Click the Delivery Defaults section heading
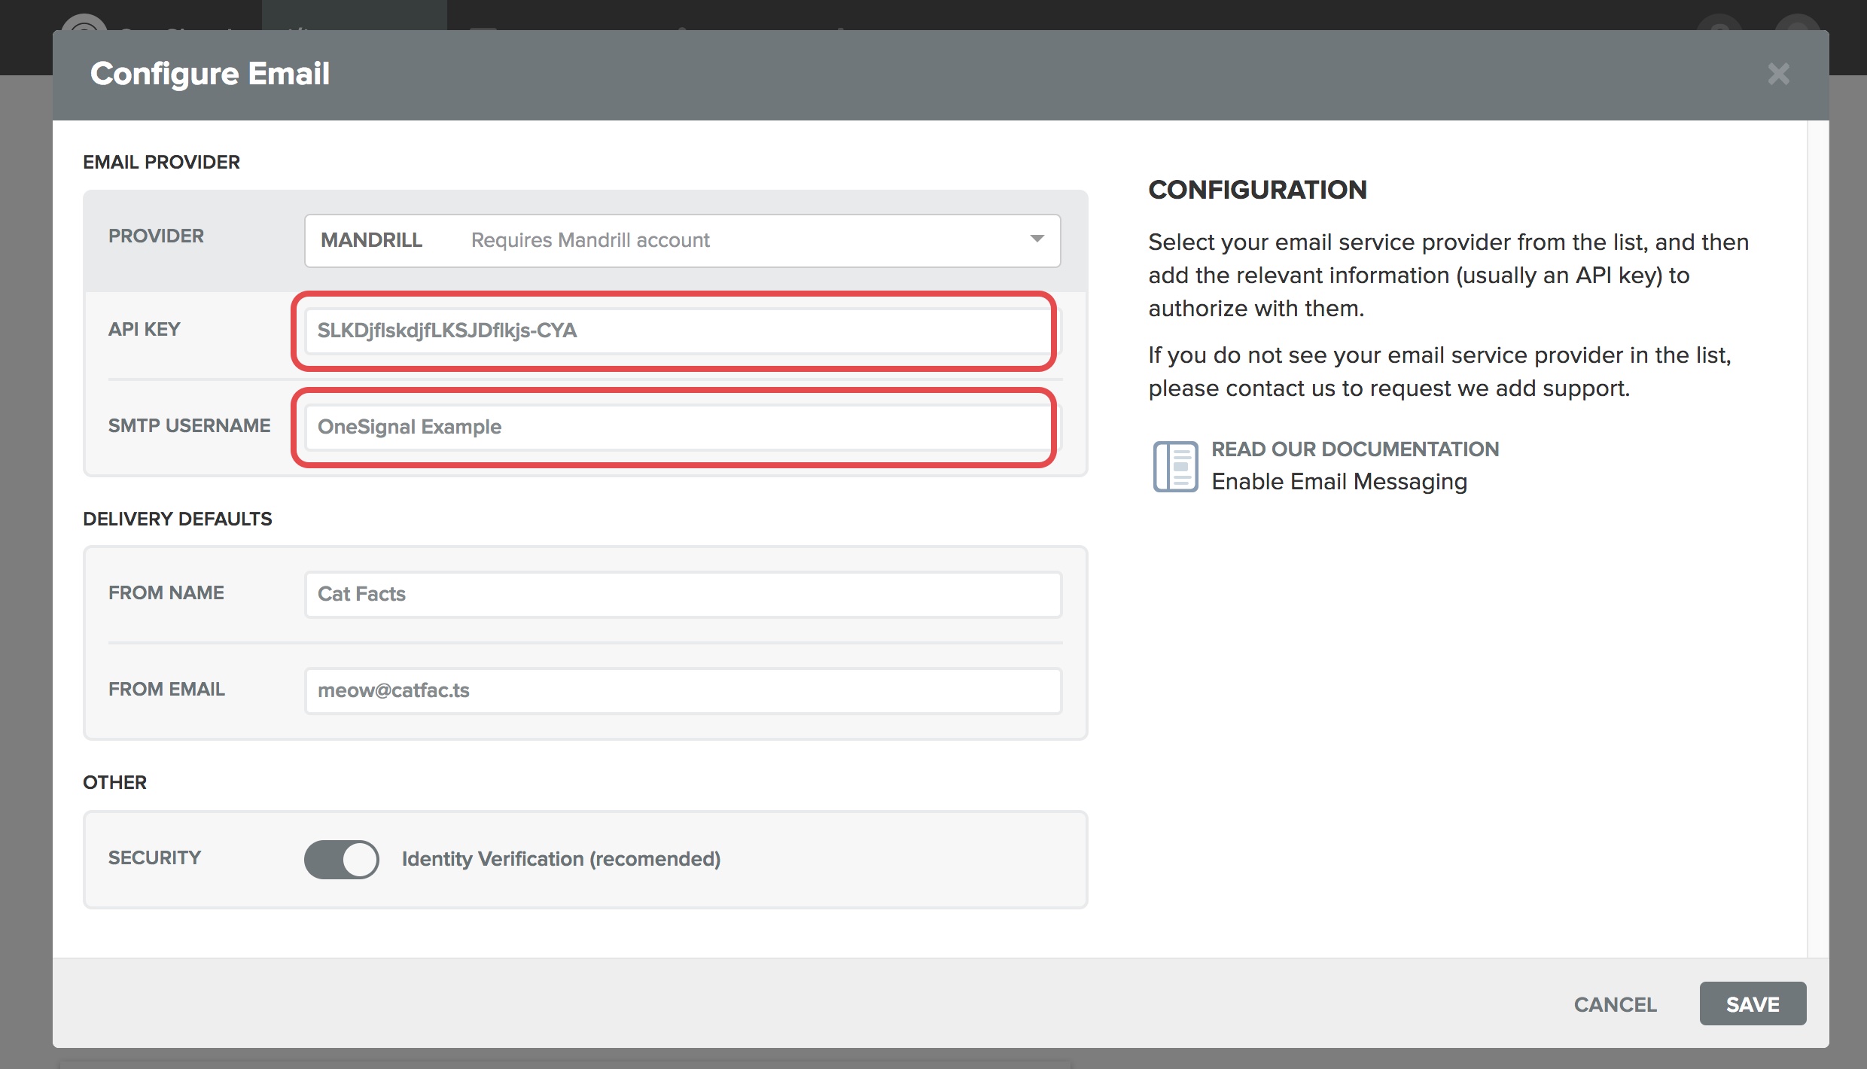 (x=177, y=519)
